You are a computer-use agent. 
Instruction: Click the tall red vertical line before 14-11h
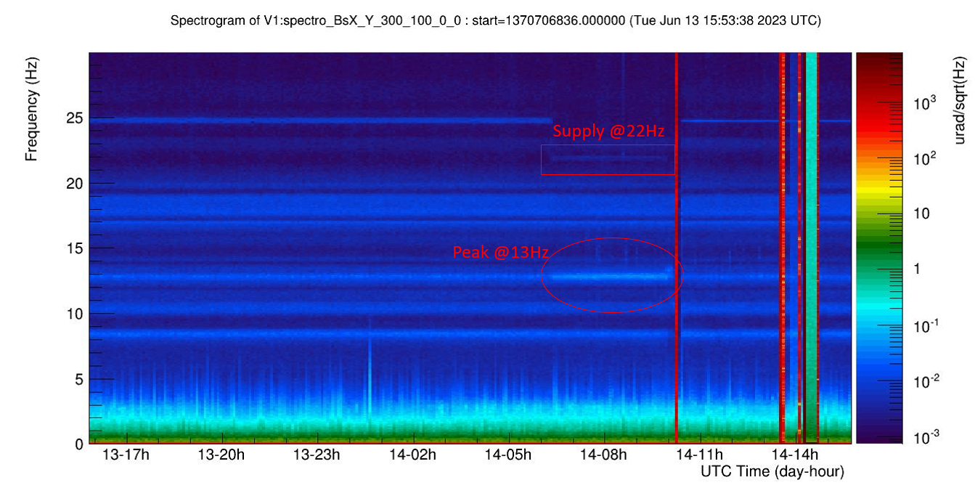click(x=677, y=247)
